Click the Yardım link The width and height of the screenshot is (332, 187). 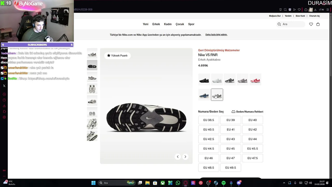point(288,16)
